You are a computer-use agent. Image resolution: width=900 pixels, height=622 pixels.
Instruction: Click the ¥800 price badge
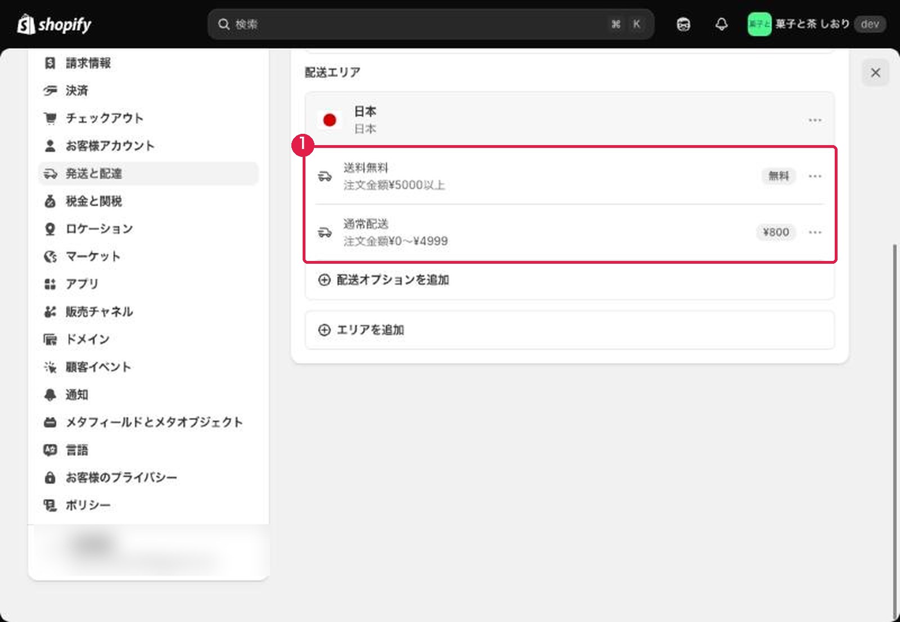pyautogui.click(x=776, y=232)
